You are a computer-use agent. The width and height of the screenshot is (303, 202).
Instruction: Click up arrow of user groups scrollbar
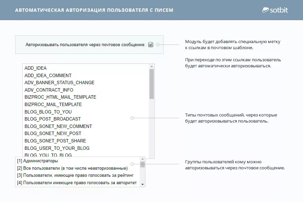143,159
